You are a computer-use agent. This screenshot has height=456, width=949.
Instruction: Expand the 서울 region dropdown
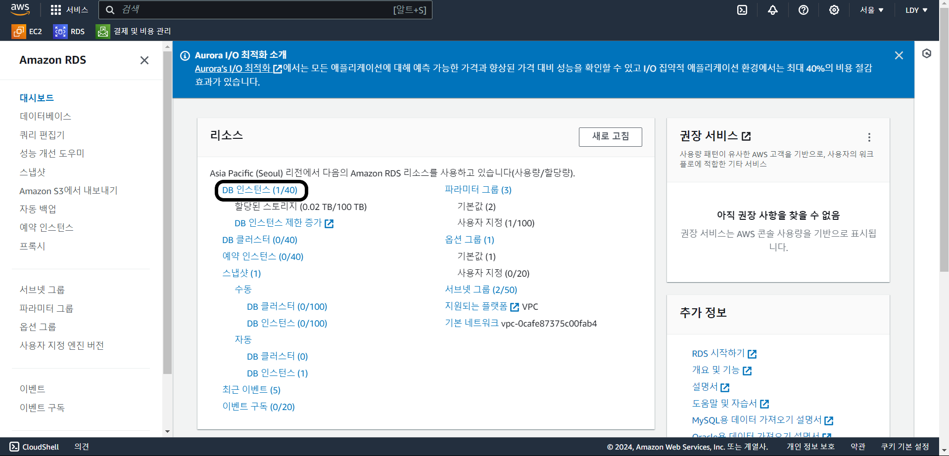click(x=871, y=10)
